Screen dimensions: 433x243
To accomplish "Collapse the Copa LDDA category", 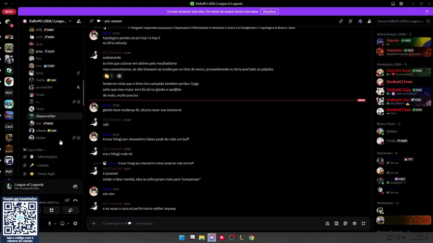I will (35, 150).
